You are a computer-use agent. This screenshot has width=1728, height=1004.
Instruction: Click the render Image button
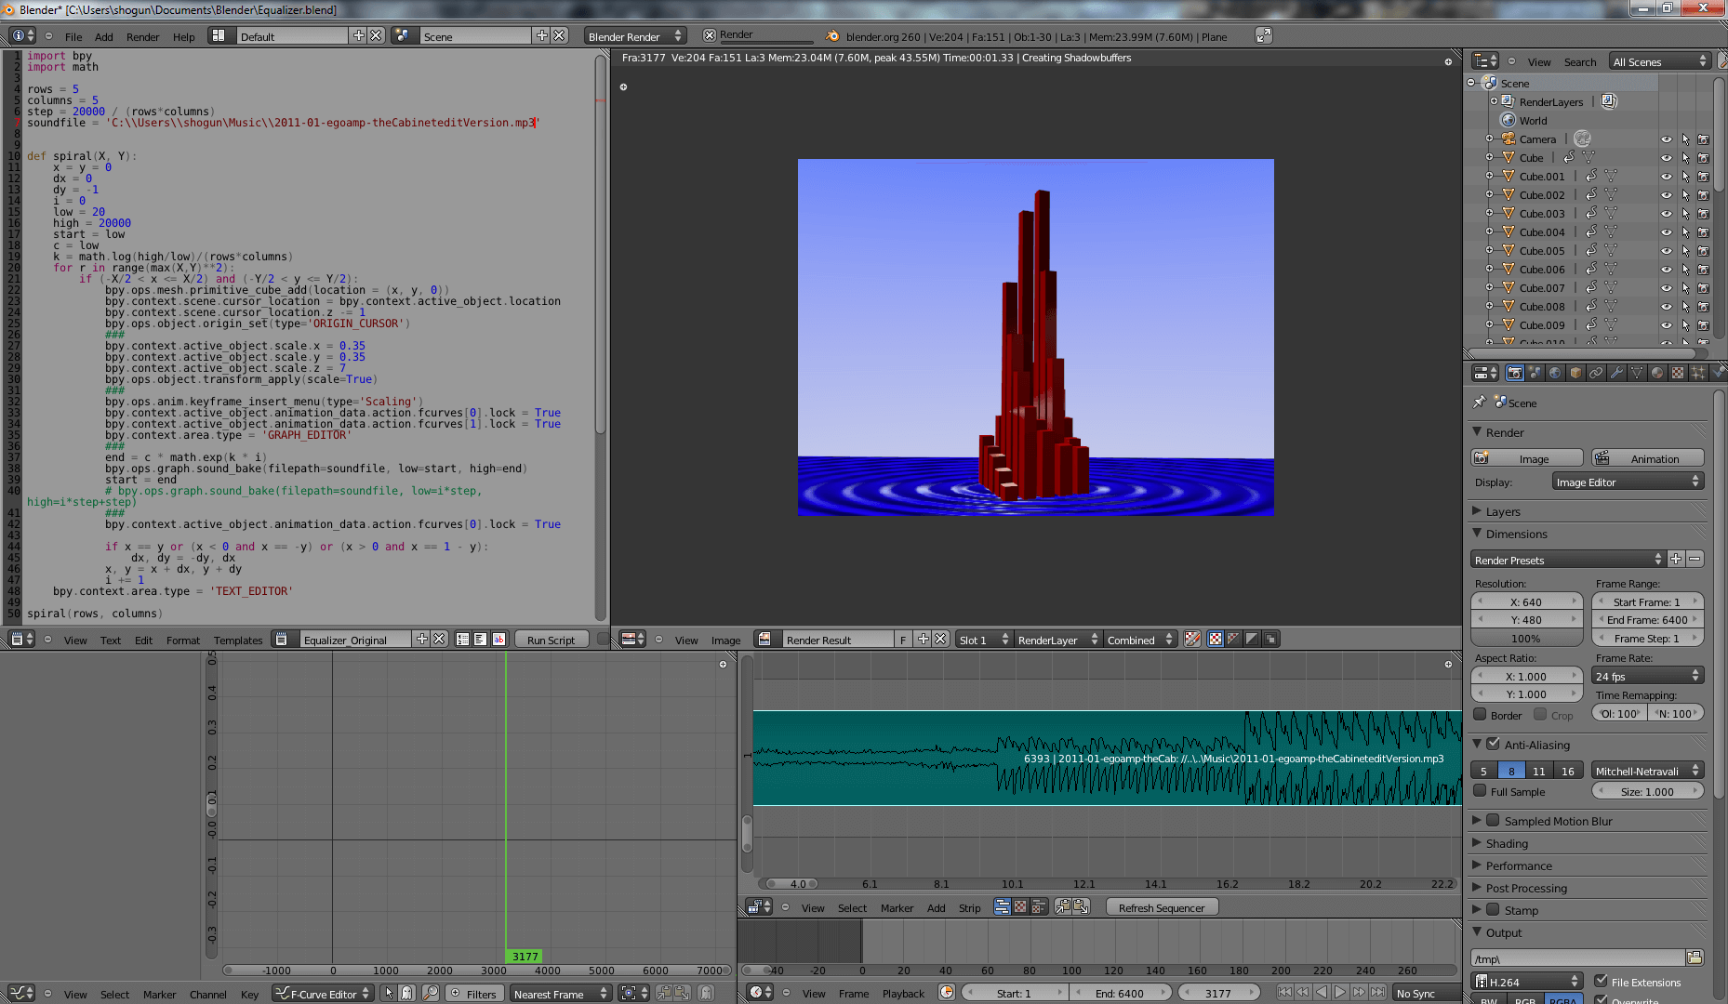1527,457
